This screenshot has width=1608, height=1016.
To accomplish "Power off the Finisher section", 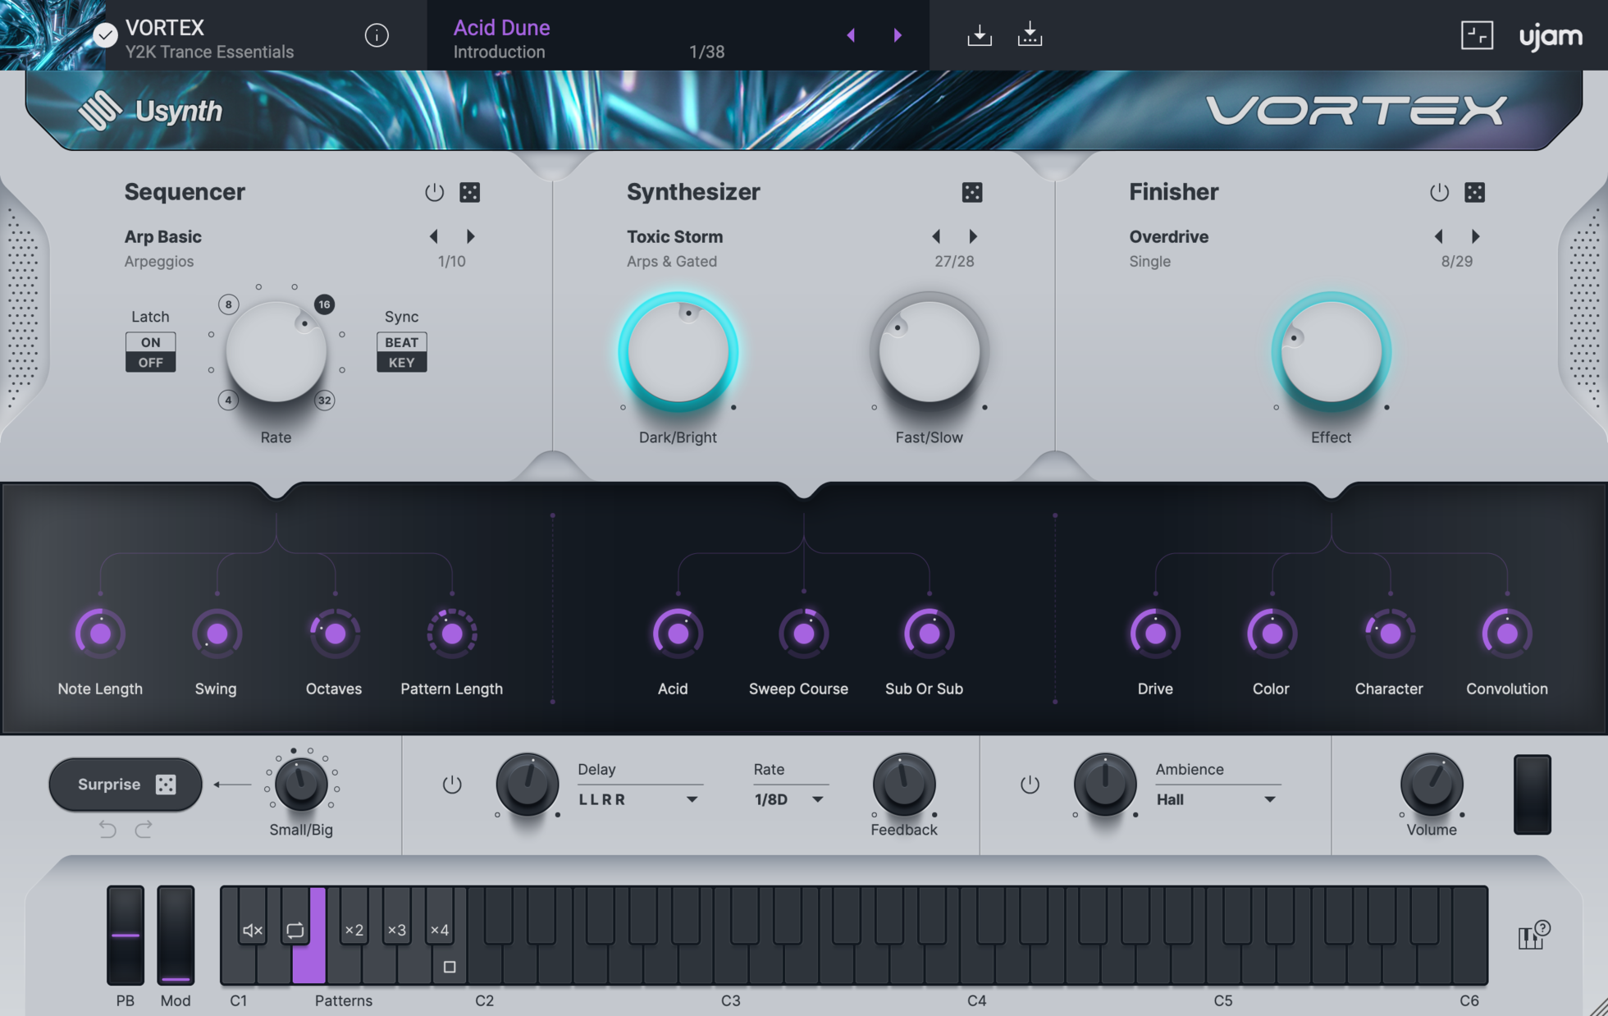I will pyautogui.click(x=1437, y=191).
